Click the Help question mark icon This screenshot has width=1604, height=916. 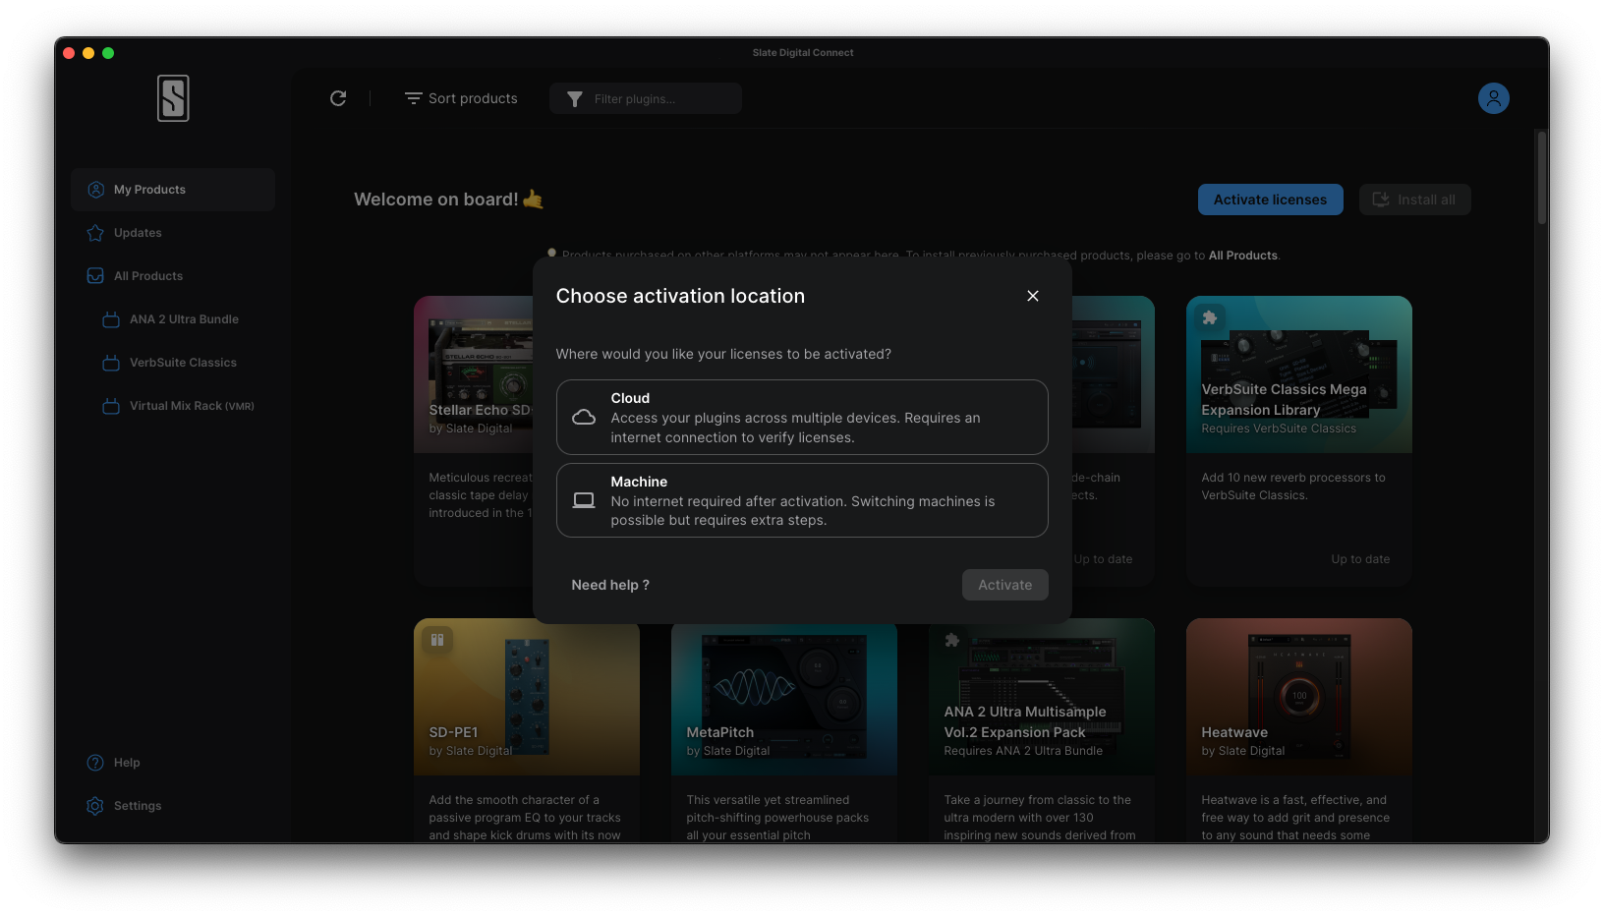tap(95, 763)
